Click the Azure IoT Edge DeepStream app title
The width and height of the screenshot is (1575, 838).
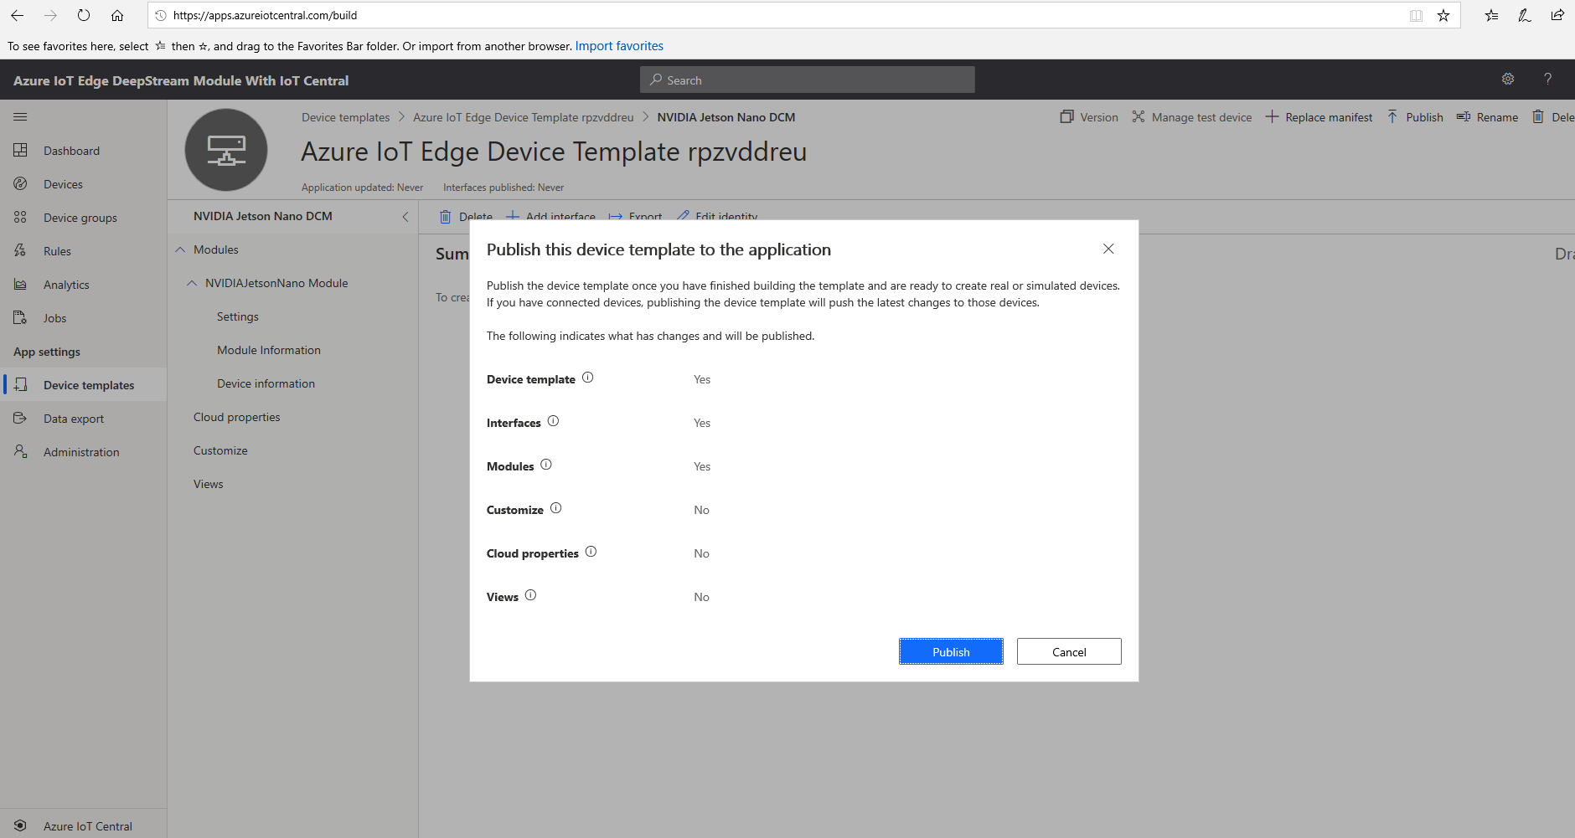pyautogui.click(x=181, y=80)
